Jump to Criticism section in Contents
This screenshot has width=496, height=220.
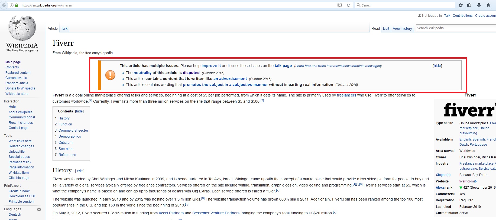[x=65, y=142]
